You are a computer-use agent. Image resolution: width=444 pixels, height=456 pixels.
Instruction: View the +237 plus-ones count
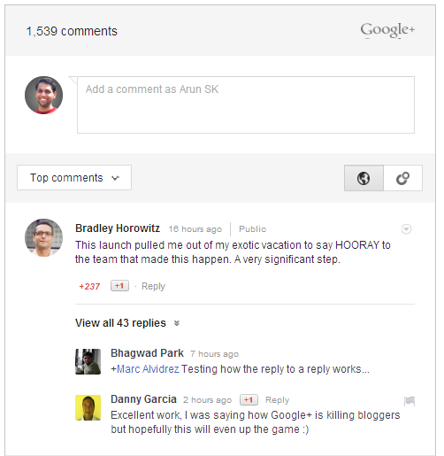(89, 286)
